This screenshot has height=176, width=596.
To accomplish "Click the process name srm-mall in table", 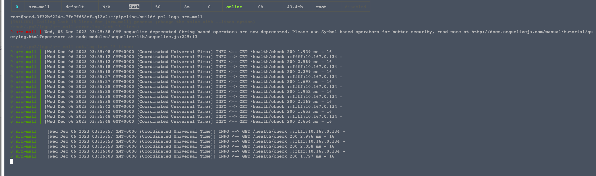I will (x=39, y=7).
